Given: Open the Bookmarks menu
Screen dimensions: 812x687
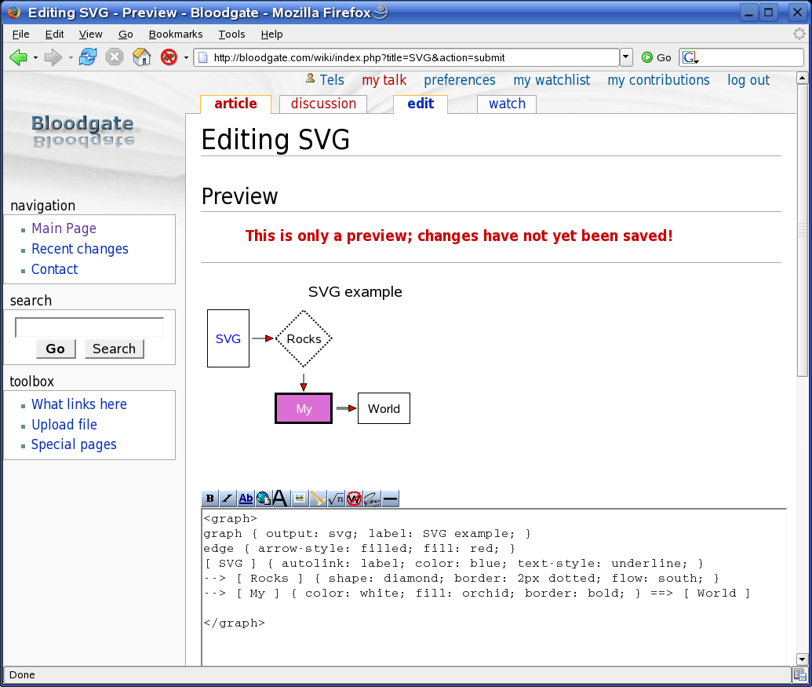Looking at the screenshot, I should click(176, 35).
